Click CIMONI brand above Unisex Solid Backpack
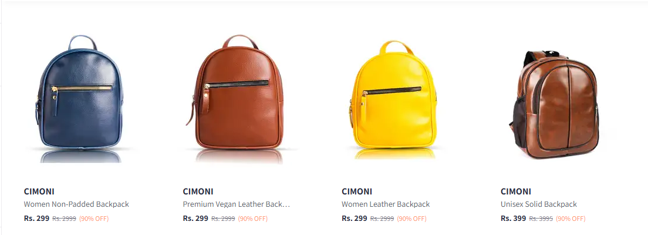Screen dimensions: 648x235 tap(516, 192)
